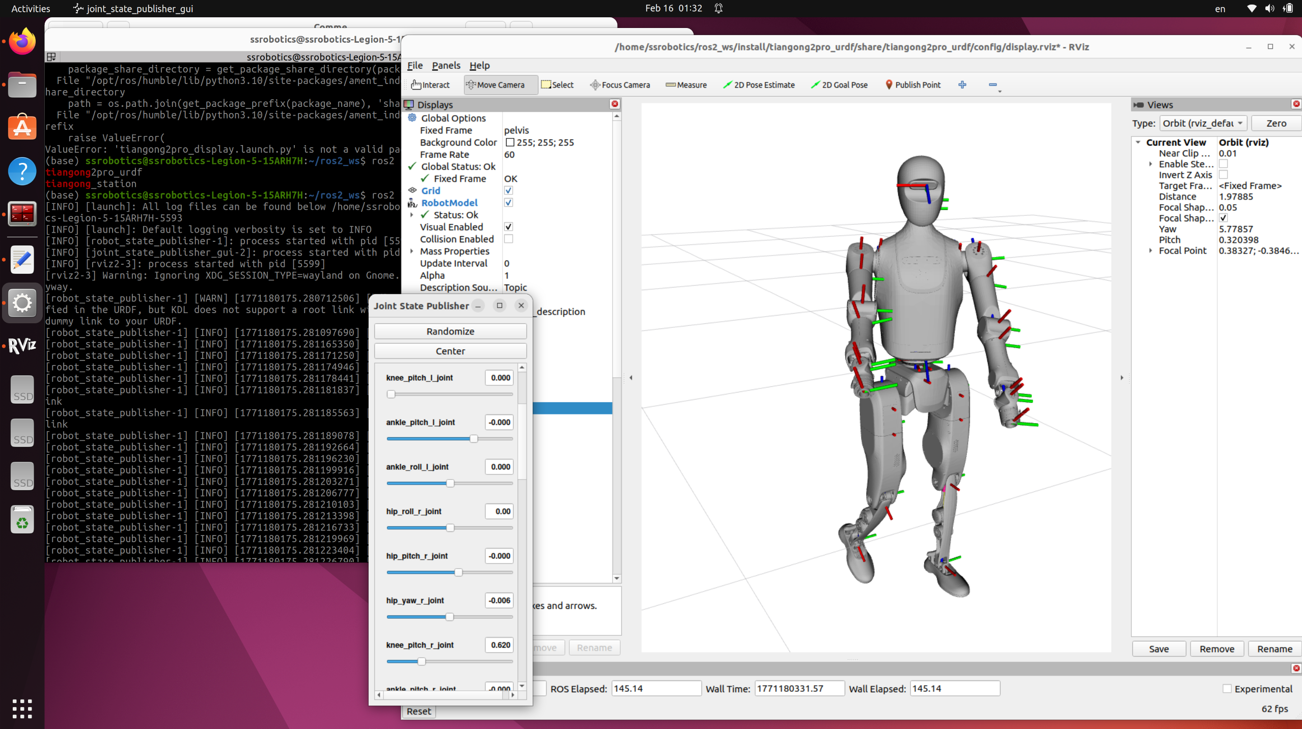Open the date and time menu
Image resolution: width=1302 pixels, height=729 pixels.
click(673, 8)
